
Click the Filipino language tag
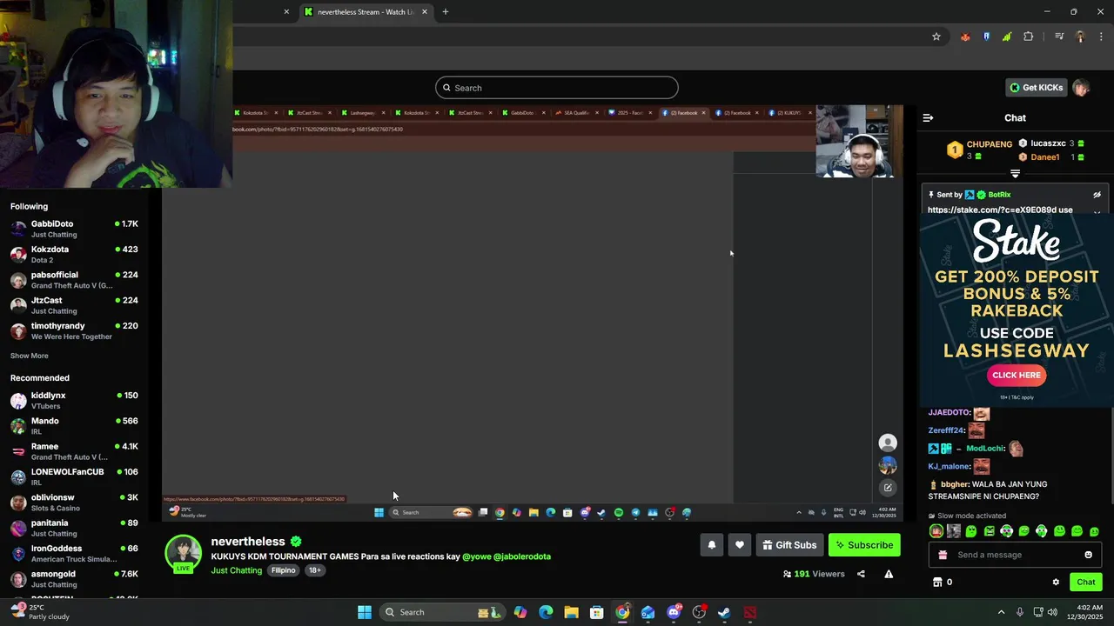pos(284,570)
